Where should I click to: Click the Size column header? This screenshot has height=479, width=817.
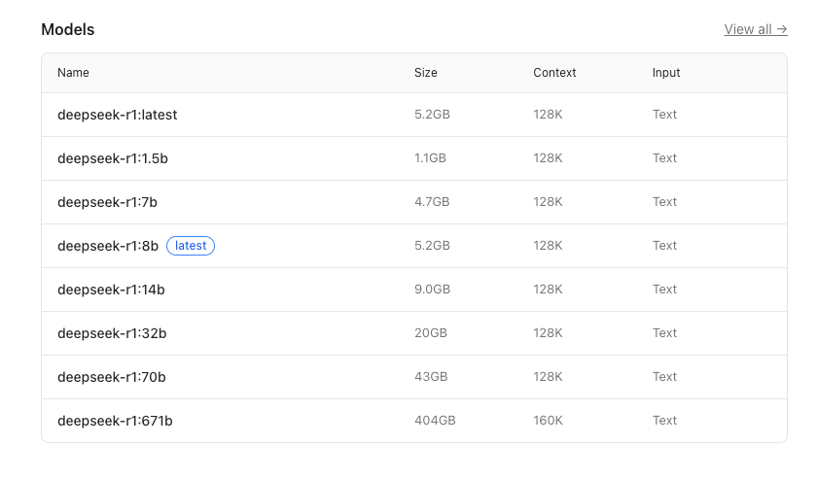tap(426, 73)
